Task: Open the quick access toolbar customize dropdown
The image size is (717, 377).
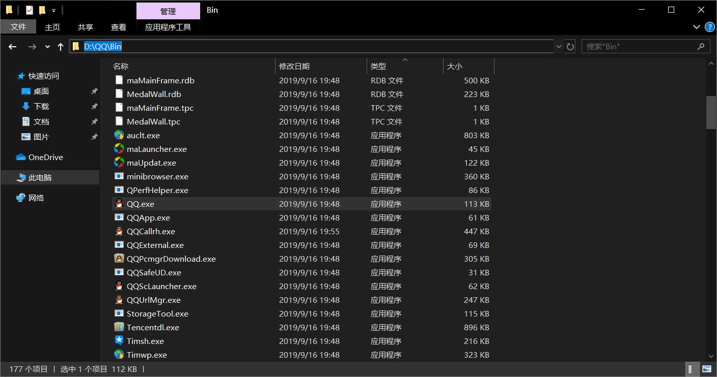Action: tap(53, 10)
